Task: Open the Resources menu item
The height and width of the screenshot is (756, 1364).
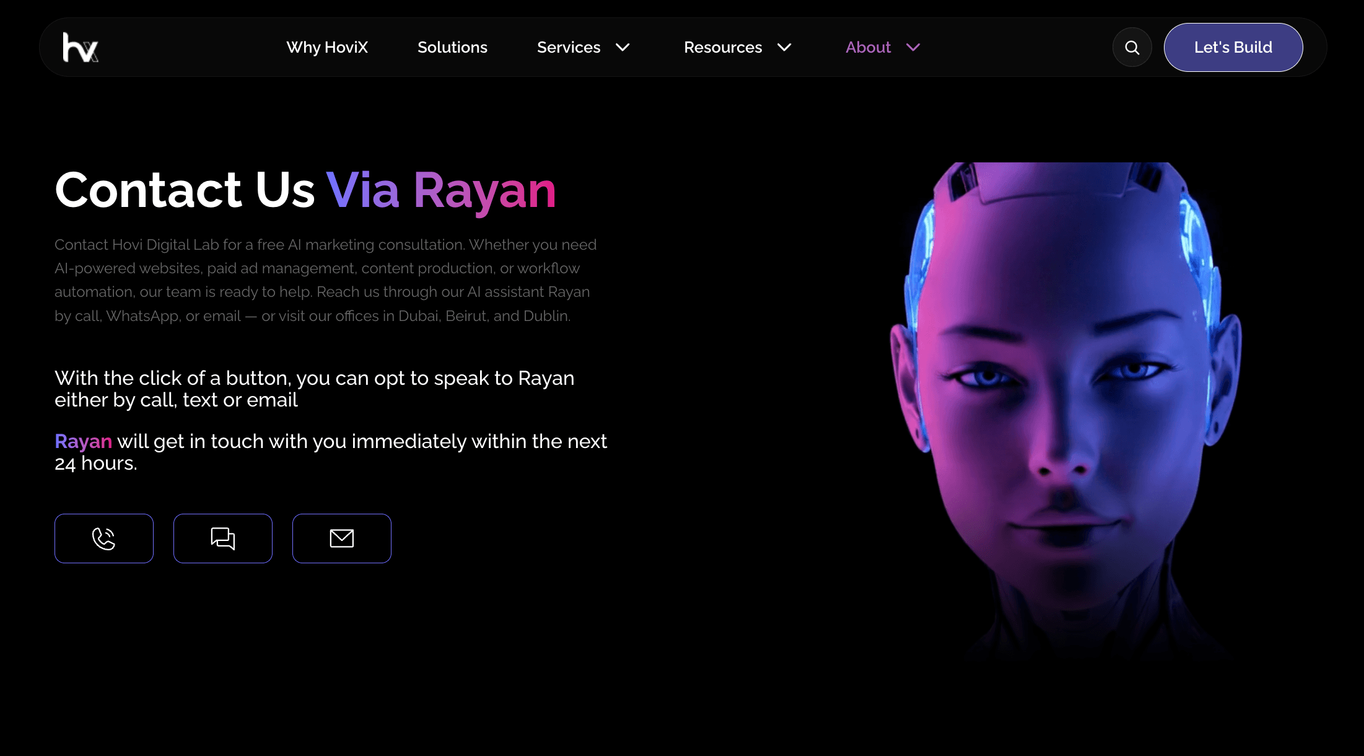Action: (723, 48)
